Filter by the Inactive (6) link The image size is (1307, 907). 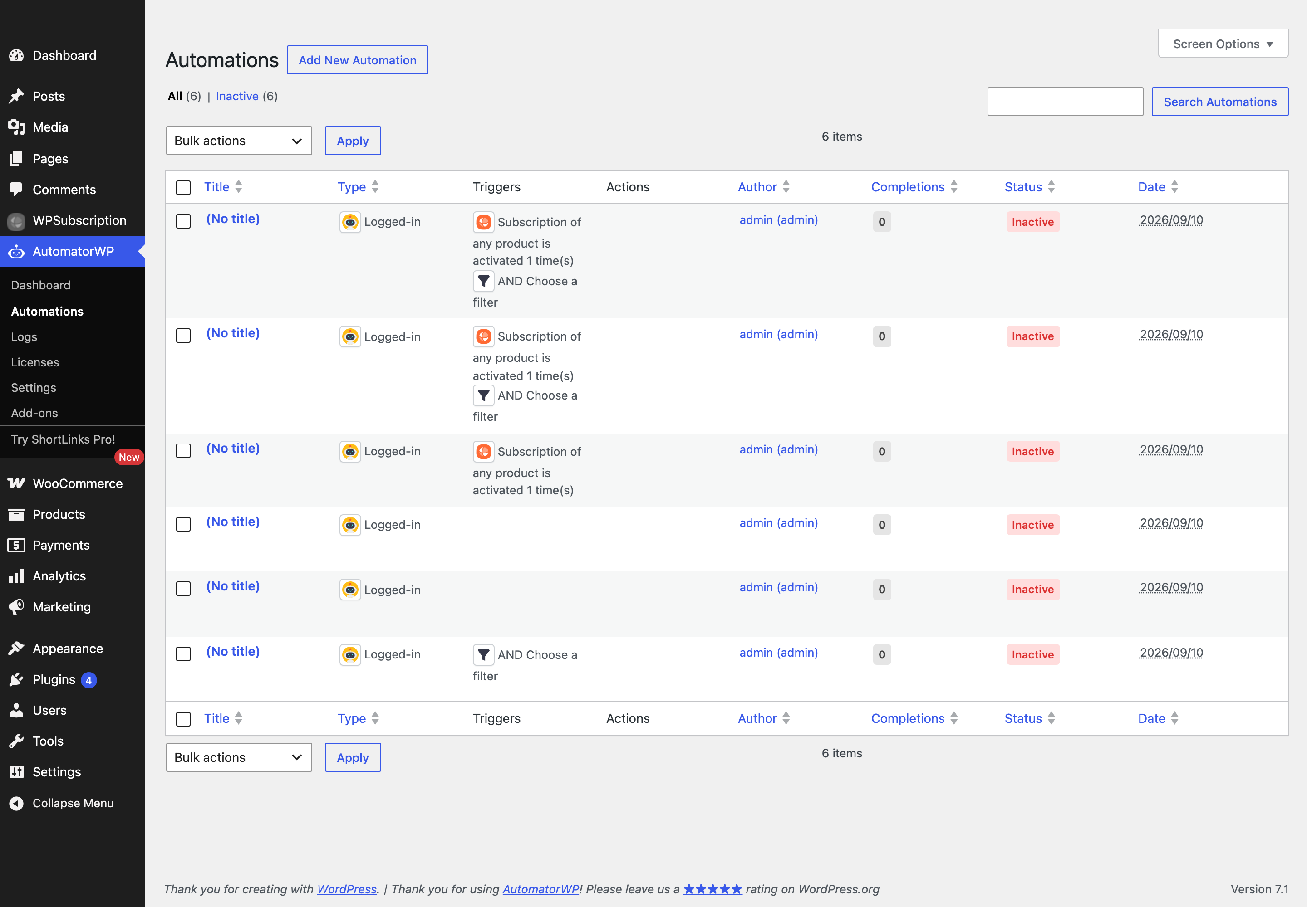click(x=246, y=96)
